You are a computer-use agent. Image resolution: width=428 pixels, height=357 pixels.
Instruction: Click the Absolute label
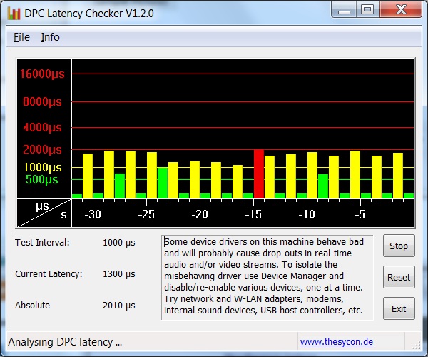(33, 305)
